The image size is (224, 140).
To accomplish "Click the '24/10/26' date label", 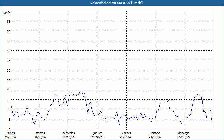I will [155, 137].
